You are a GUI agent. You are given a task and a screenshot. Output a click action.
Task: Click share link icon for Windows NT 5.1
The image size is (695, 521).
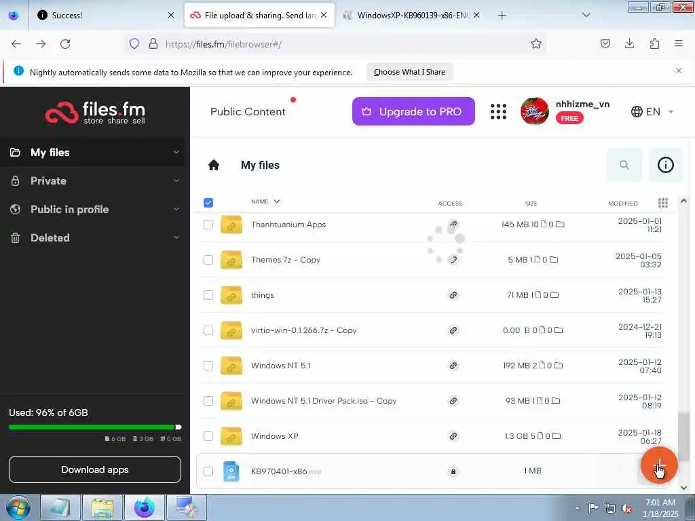point(453,366)
